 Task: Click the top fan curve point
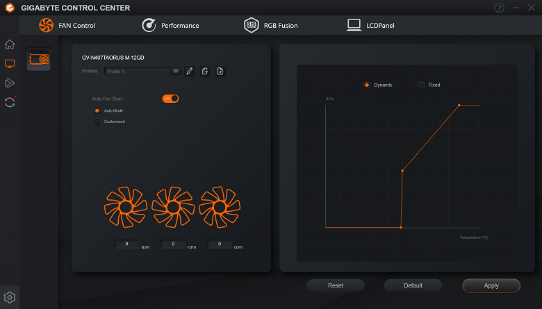459,105
